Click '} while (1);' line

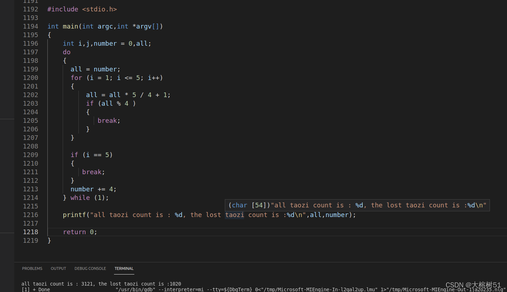click(x=86, y=197)
